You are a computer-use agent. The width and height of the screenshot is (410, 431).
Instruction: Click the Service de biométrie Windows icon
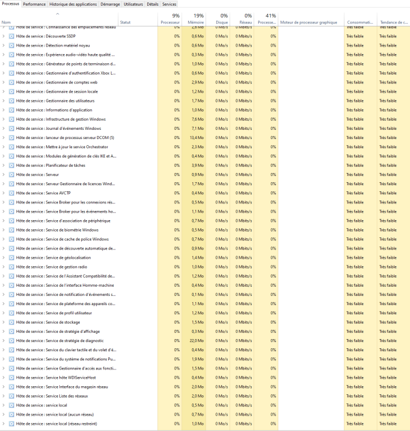coord(12,230)
